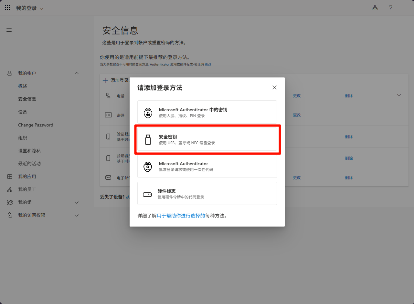
Task: Click the organization chart icon in header
Action: [375, 8]
